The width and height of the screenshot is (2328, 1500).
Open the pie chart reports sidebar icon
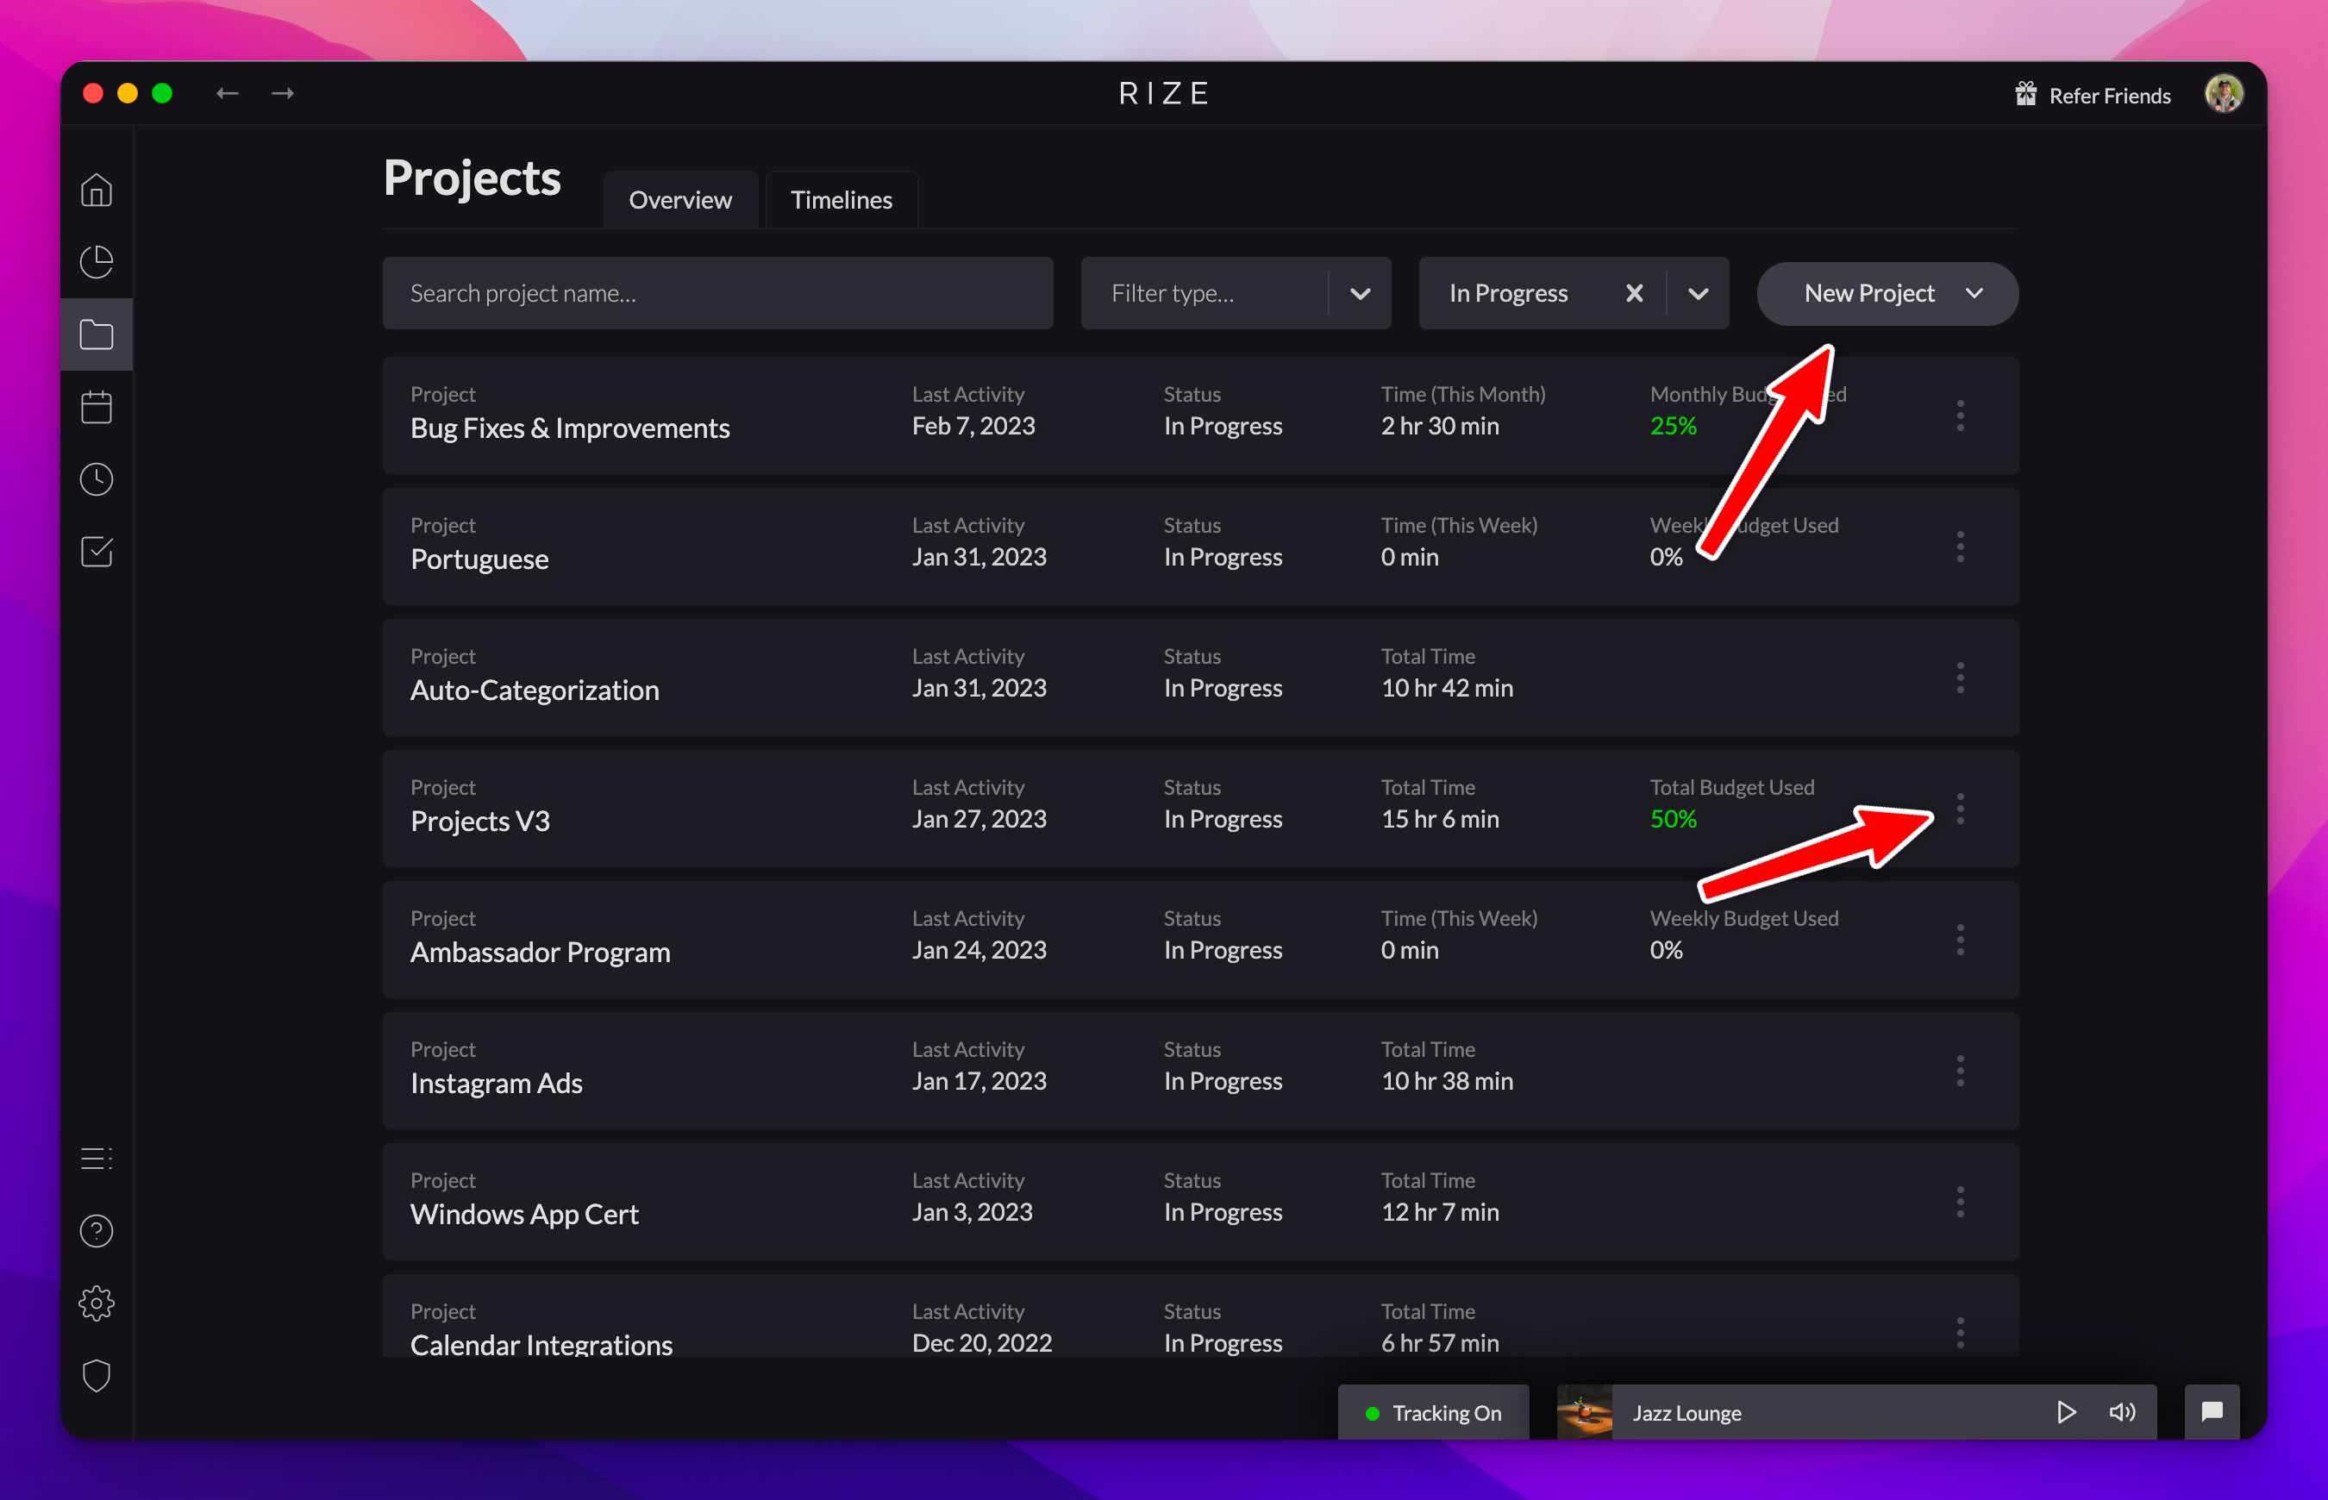point(97,261)
